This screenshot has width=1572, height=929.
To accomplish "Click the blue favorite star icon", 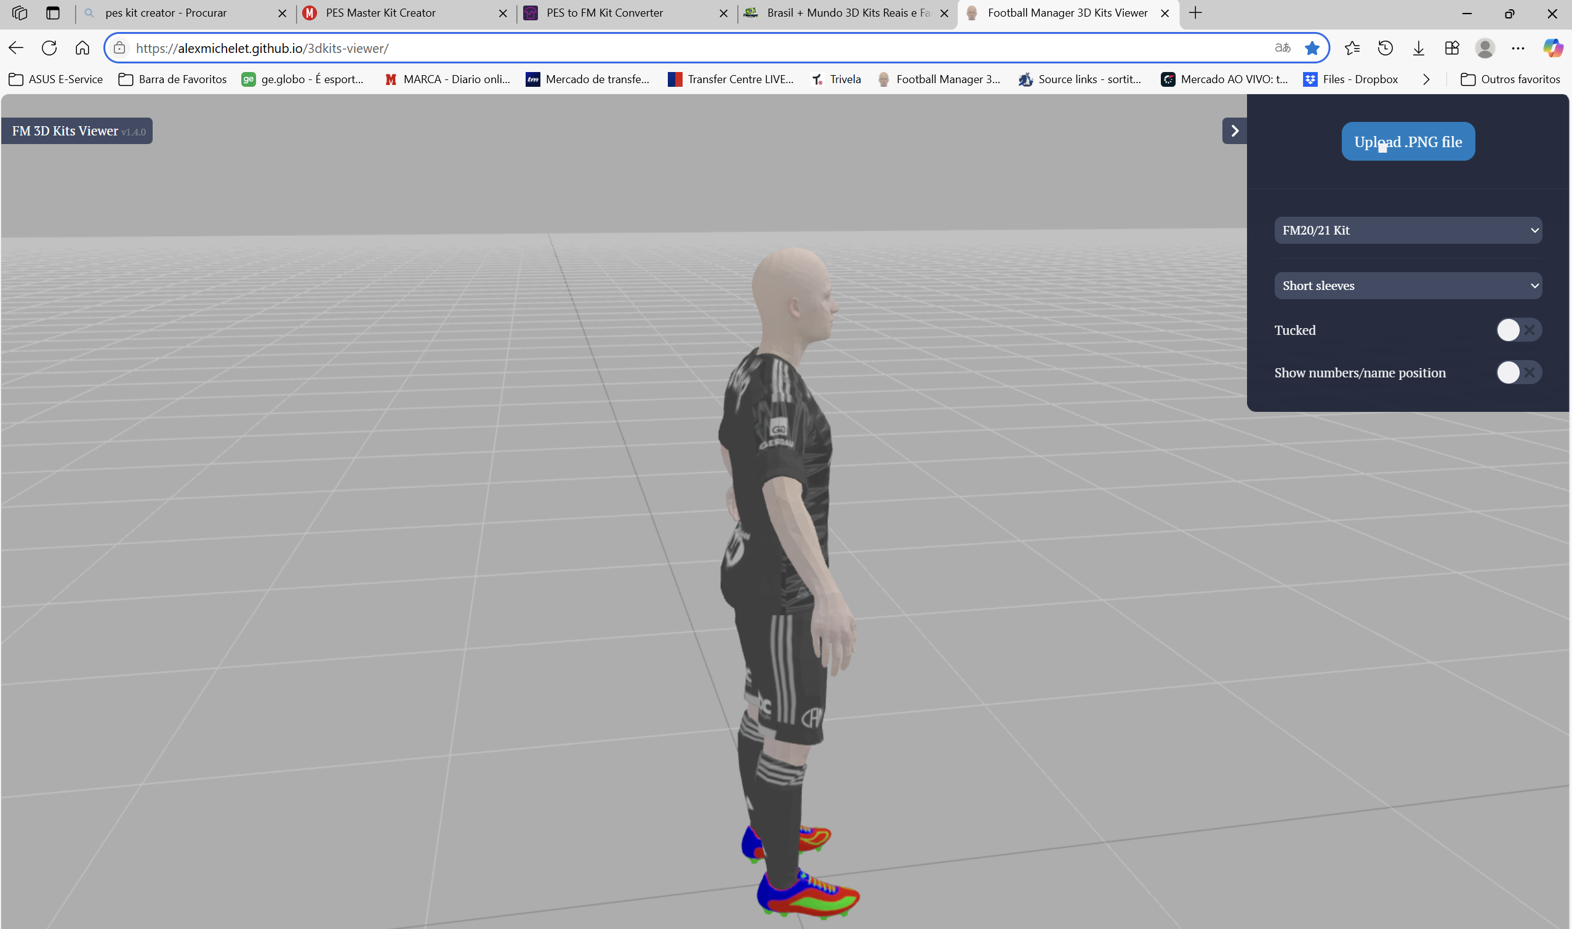I will click(1312, 48).
